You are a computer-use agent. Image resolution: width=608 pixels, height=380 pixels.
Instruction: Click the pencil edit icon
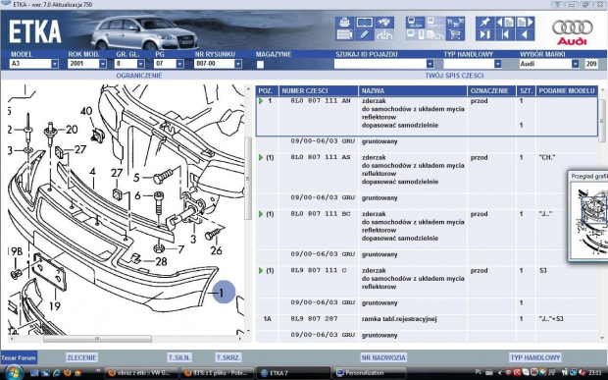364,35
